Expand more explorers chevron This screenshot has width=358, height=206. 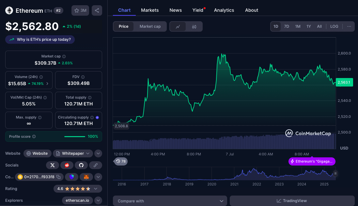click(98, 200)
